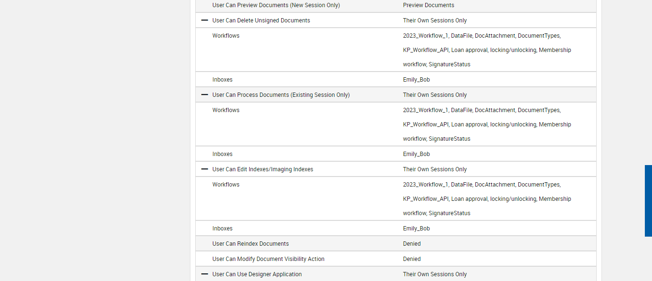
Task: Select User Can Modify Document Visibility Action
Action: pos(268,259)
